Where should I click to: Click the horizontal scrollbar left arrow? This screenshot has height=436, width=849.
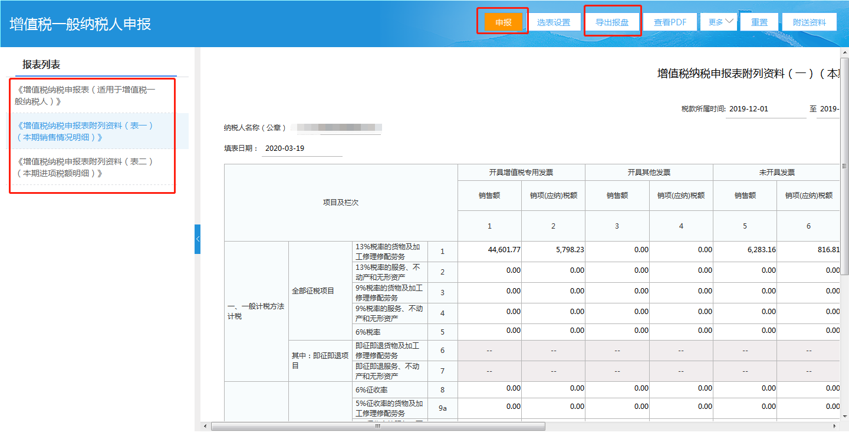[205, 426]
